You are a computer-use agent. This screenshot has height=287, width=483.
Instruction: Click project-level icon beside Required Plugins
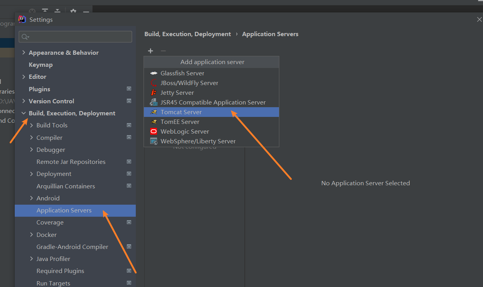(129, 271)
